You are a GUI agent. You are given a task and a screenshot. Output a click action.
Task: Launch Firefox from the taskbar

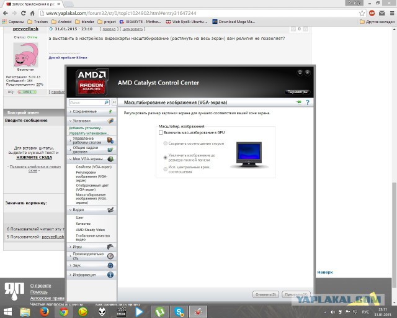[x=44, y=312]
